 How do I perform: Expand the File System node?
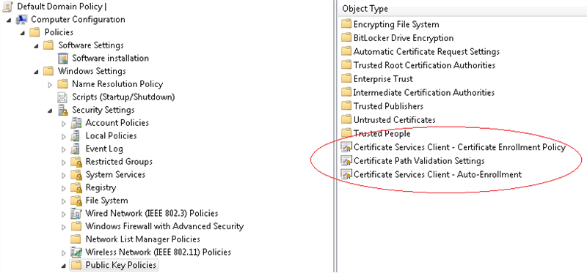click(x=64, y=201)
